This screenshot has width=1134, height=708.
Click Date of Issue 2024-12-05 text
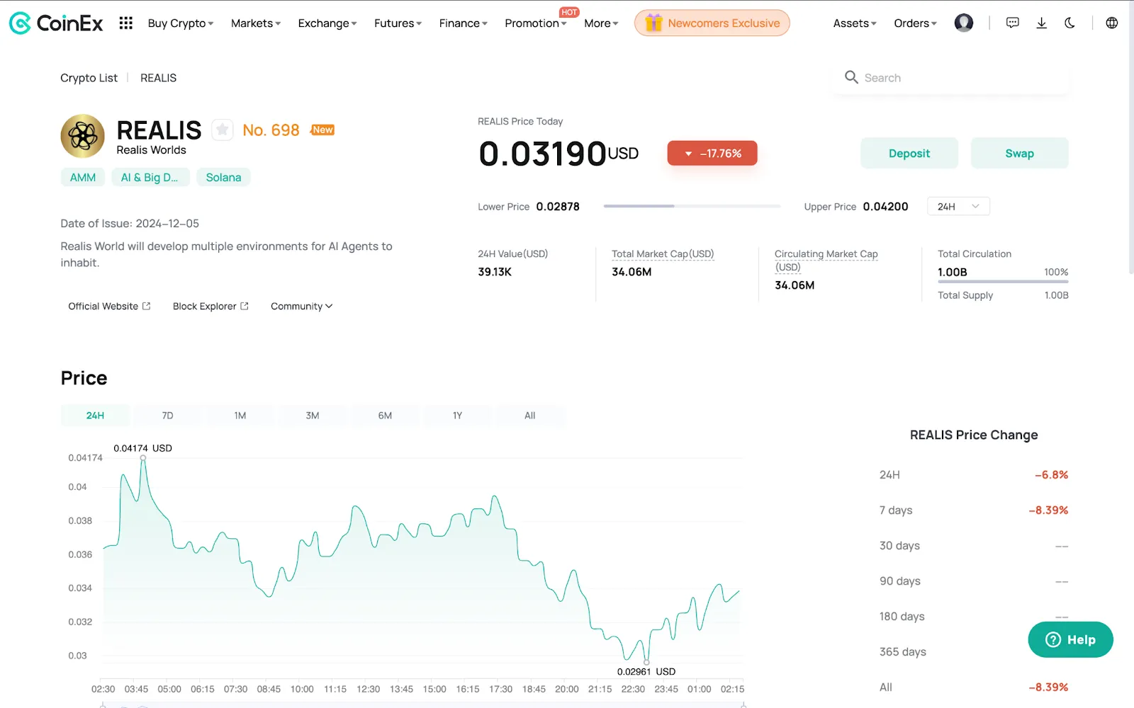coord(130,223)
